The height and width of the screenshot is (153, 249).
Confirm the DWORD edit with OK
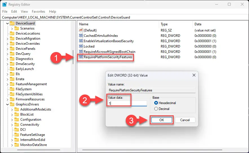tap(162, 120)
